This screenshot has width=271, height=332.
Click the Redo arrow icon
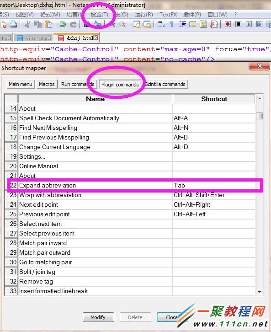point(73,24)
